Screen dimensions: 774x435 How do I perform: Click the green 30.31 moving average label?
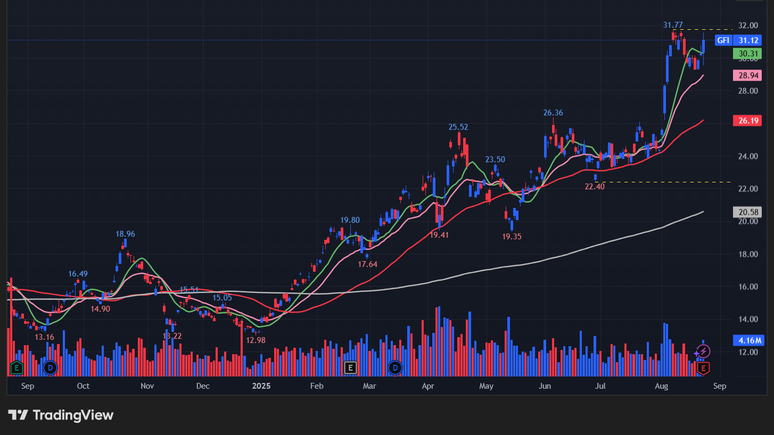click(x=748, y=54)
